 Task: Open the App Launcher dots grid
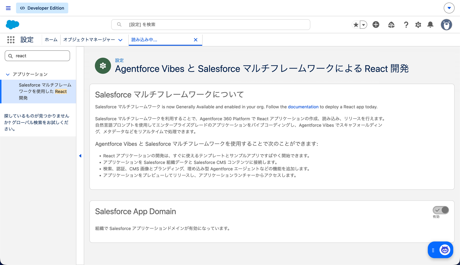[x=11, y=40]
